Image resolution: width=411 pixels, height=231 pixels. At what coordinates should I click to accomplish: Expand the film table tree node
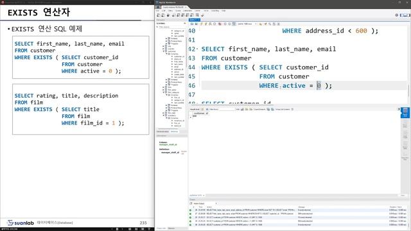click(x=164, y=87)
